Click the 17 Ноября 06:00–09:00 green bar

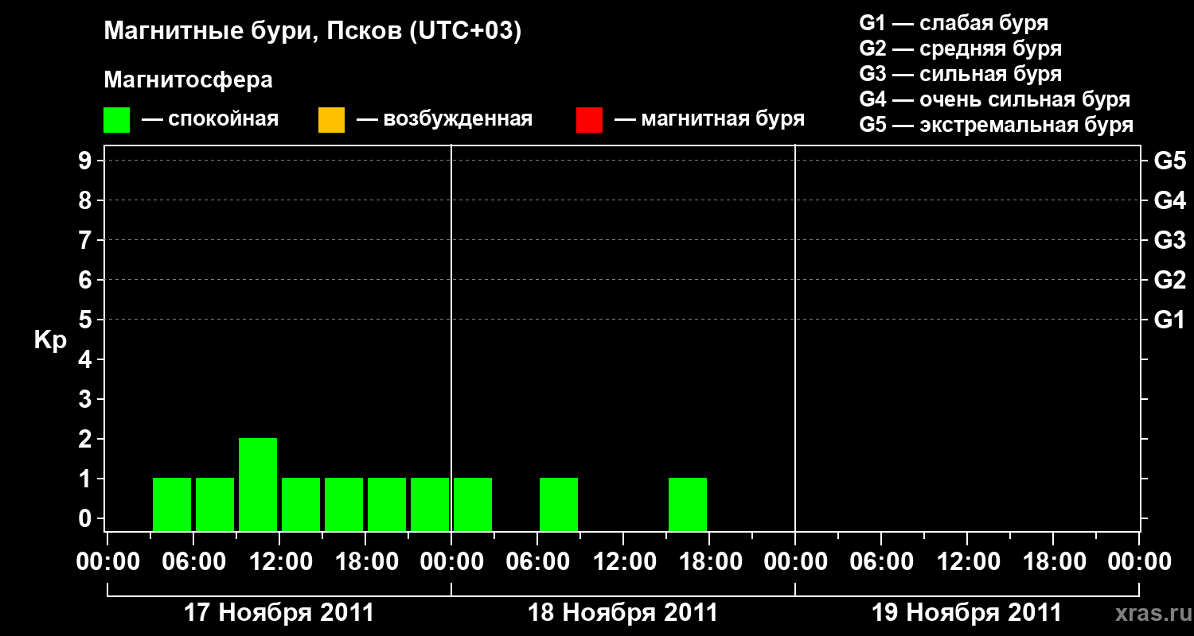[215, 504]
